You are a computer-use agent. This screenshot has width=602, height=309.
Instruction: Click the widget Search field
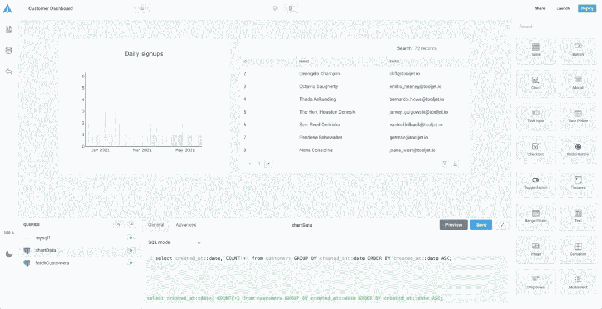click(x=557, y=27)
